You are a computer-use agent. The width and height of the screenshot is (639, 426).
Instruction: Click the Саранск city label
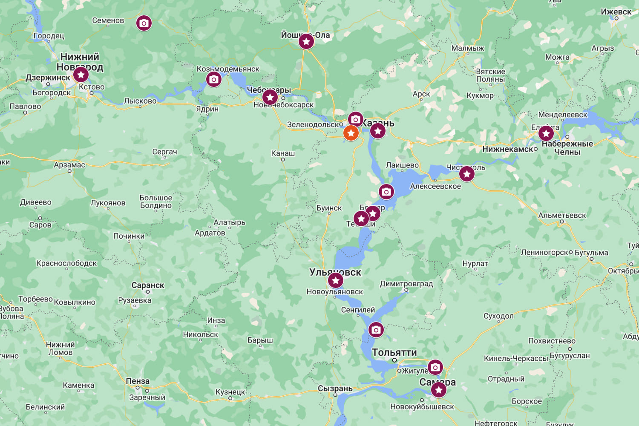pos(148,285)
